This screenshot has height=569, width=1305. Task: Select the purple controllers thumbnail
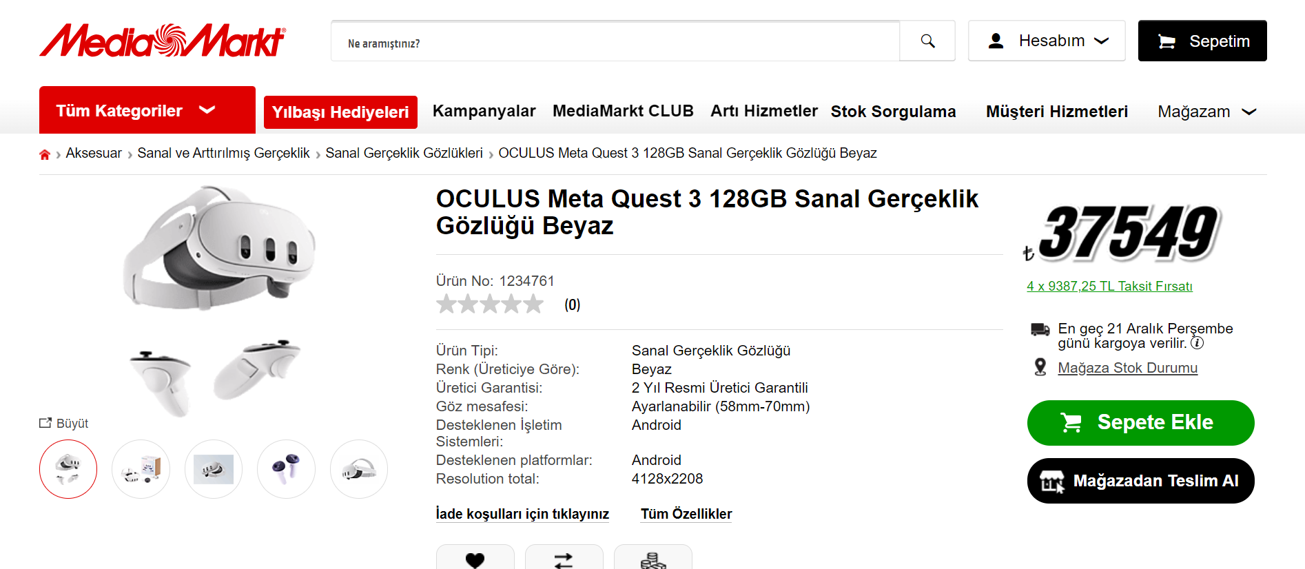tap(286, 469)
